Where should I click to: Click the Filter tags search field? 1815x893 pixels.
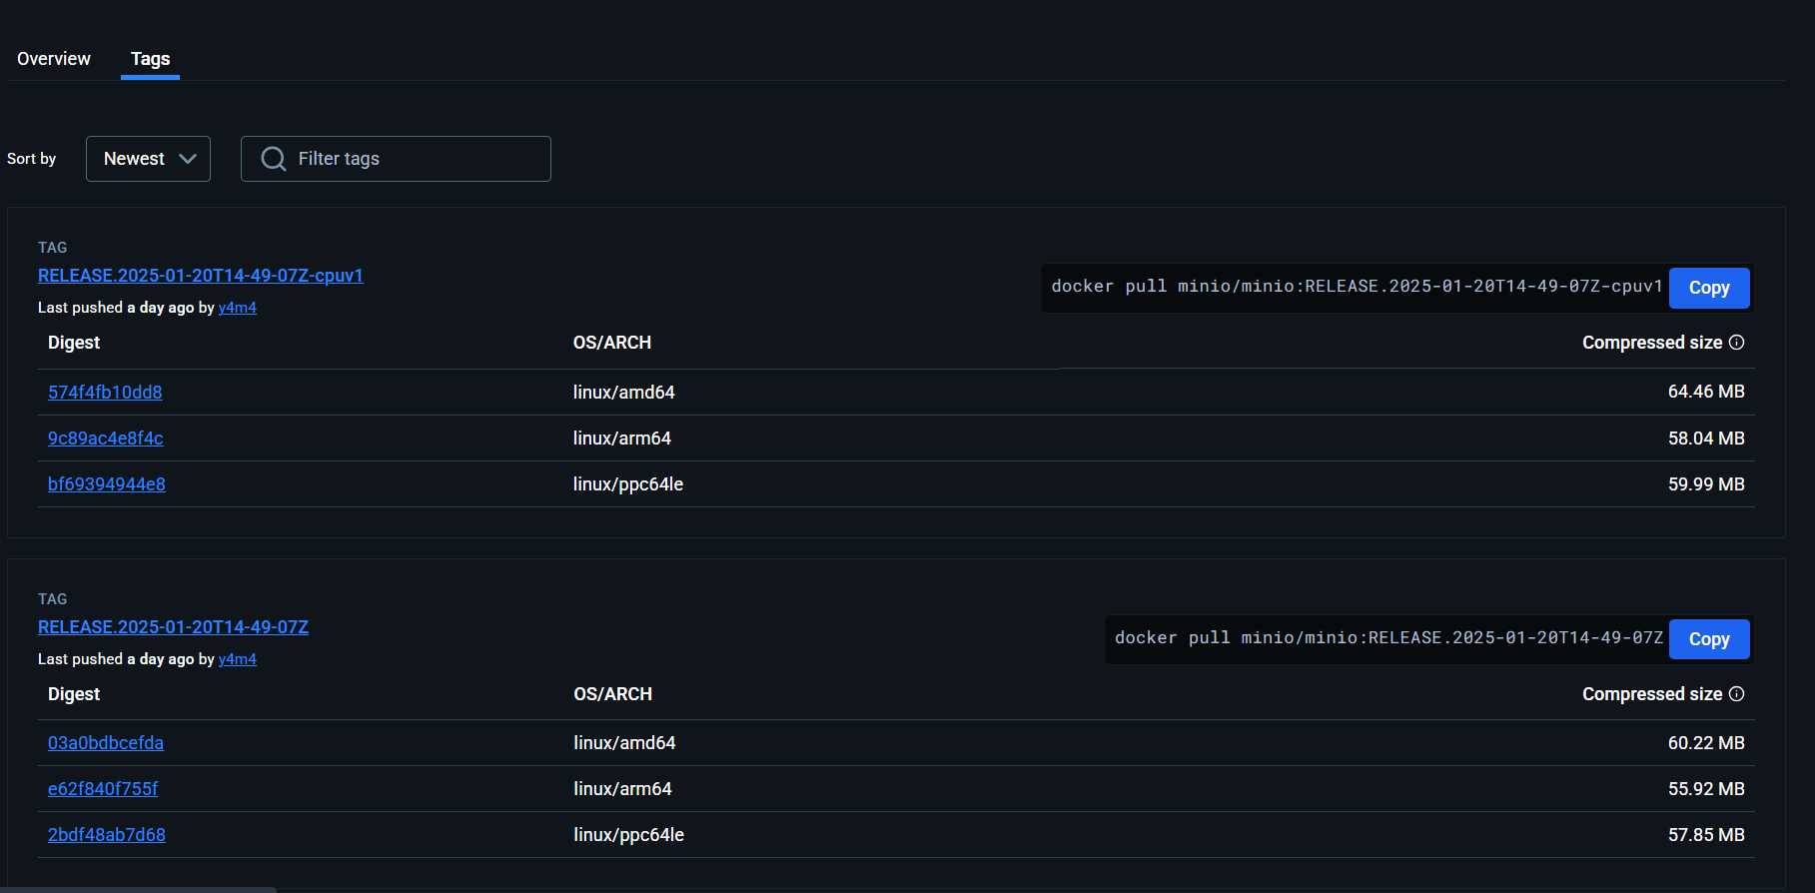(x=396, y=159)
